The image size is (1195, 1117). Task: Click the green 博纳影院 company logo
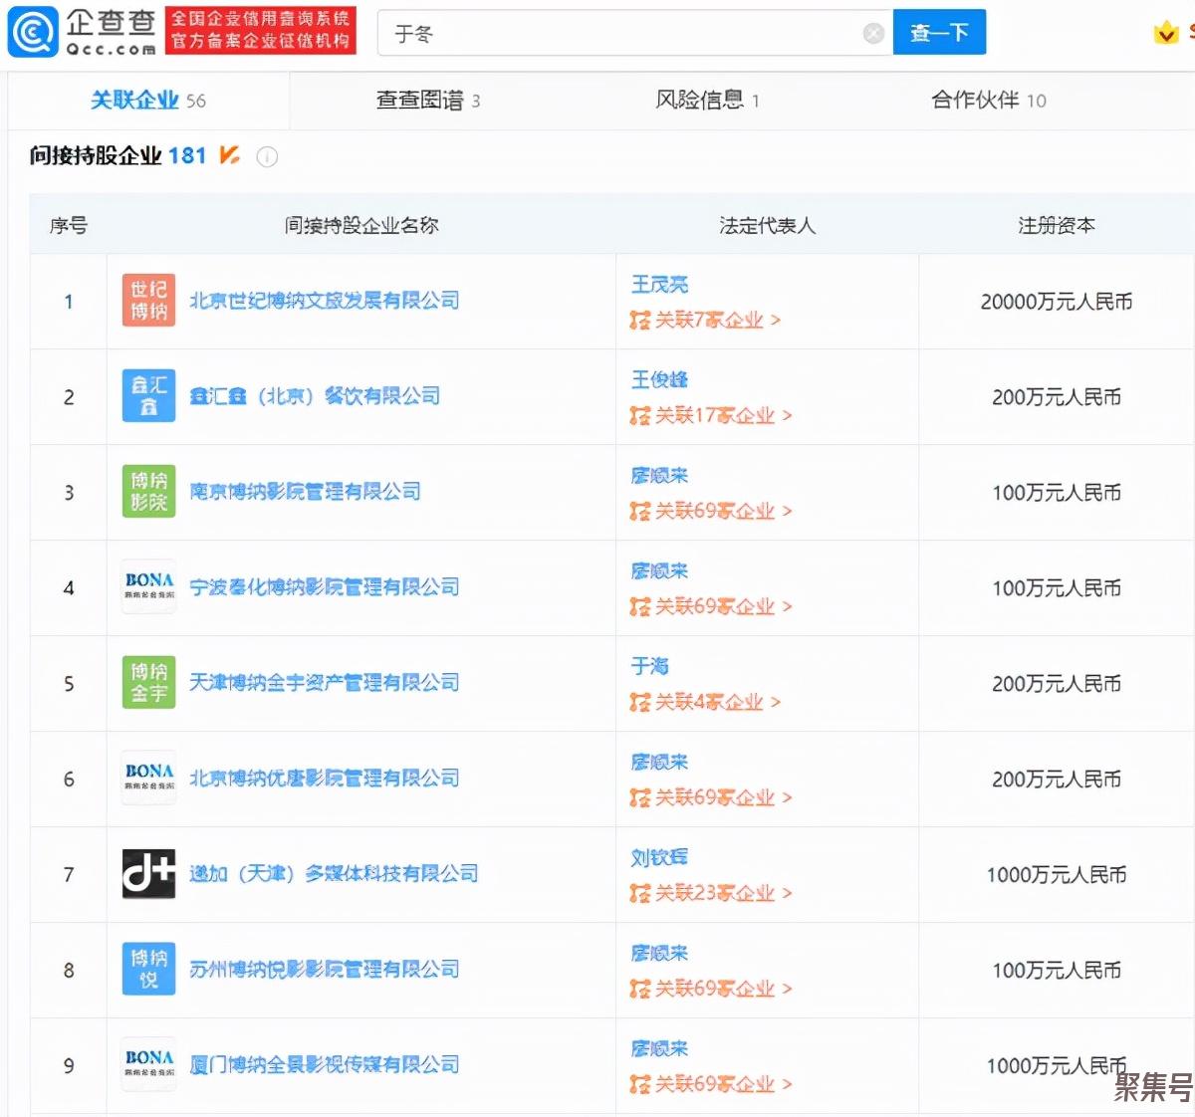click(148, 492)
